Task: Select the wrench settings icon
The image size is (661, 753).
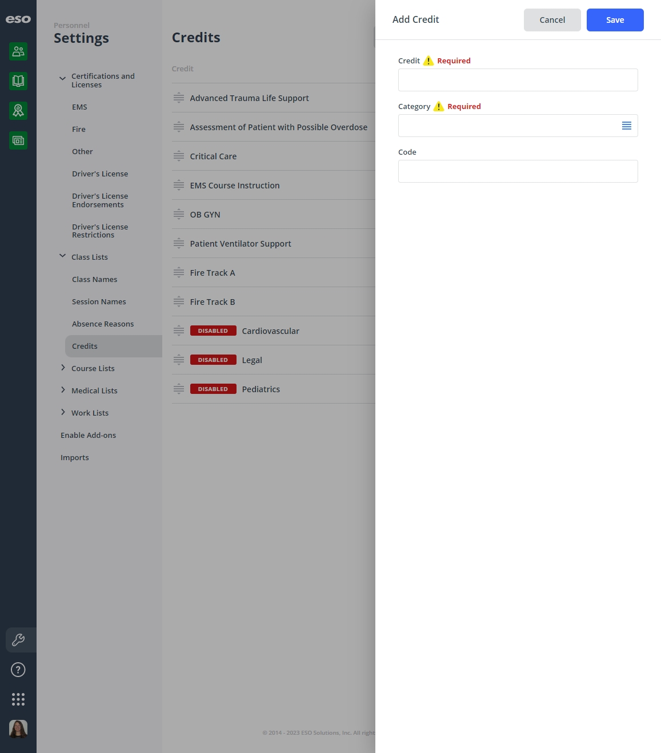Action: click(x=18, y=640)
